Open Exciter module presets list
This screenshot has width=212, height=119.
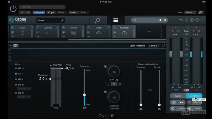click(x=13, y=36)
